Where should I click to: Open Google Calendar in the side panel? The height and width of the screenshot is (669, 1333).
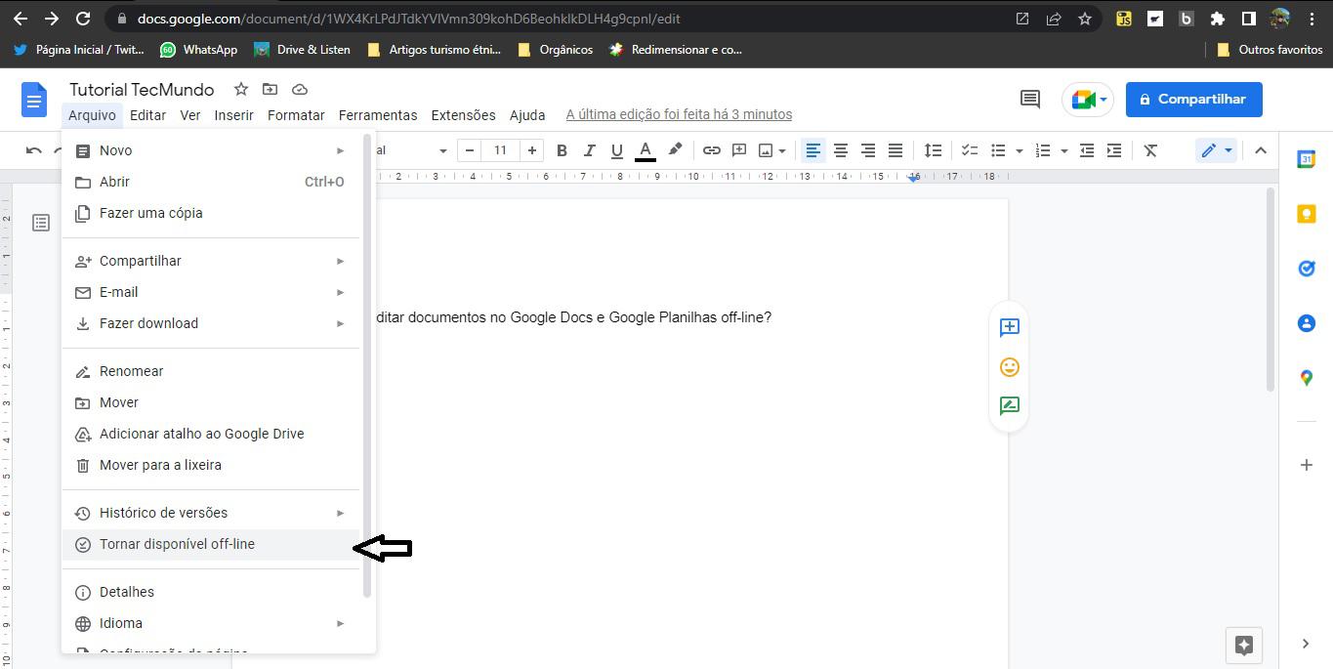click(1306, 159)
